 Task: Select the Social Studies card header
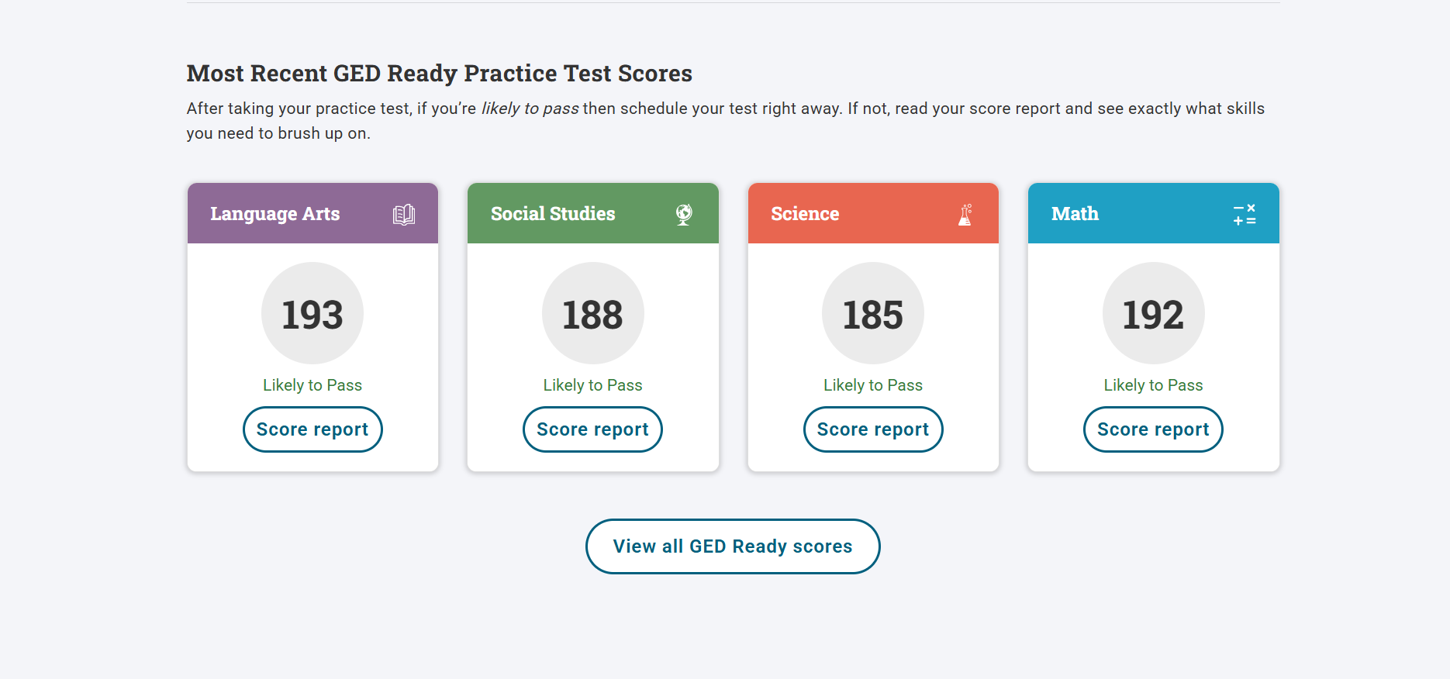click(x=553, y=214)
